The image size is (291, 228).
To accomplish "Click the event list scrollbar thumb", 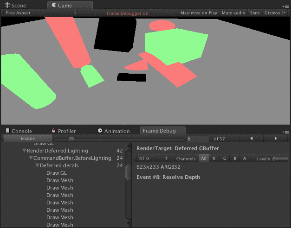I will click(x=128, y=172).
